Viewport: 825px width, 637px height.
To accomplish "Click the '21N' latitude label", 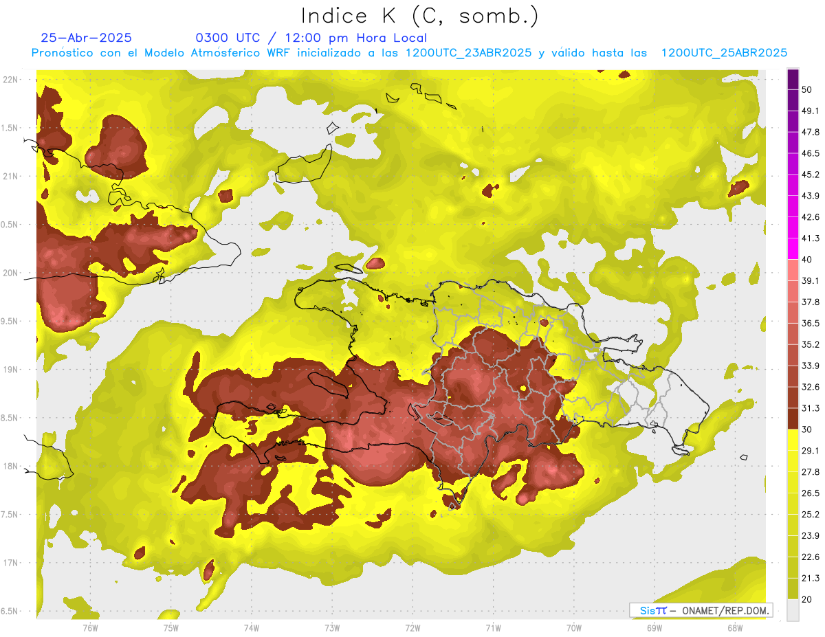I will click(10, 176).
